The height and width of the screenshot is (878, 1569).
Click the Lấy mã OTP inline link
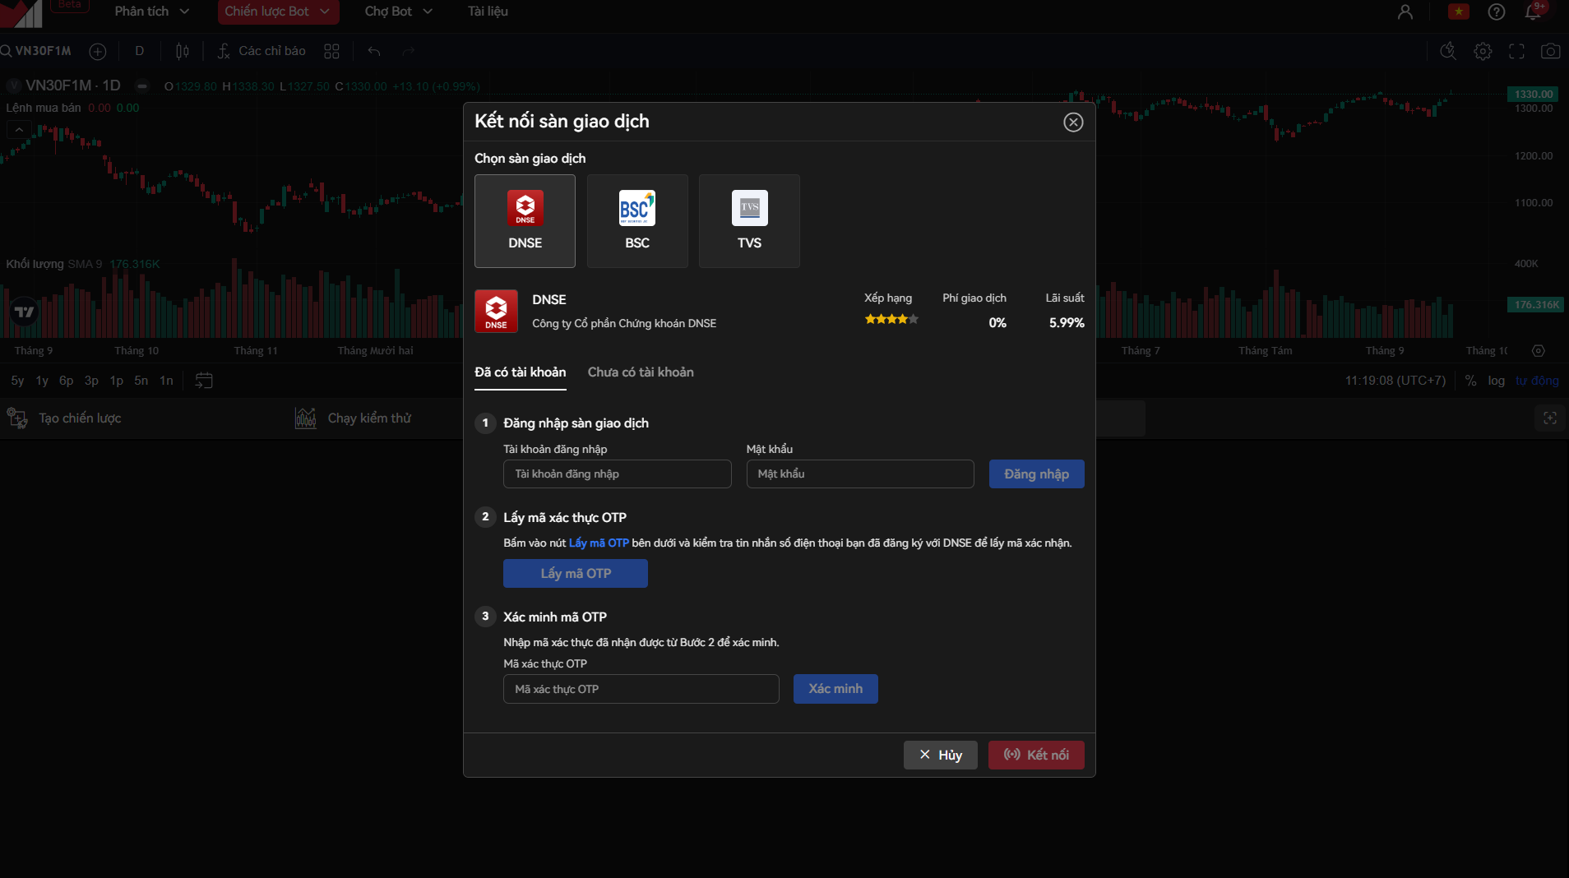tap(599, 543)
